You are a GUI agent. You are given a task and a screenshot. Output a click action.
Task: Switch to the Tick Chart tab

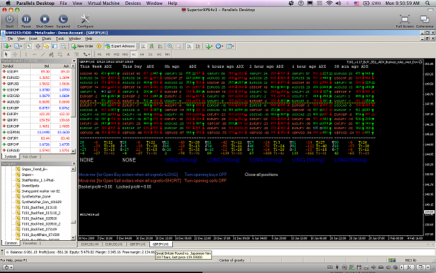pos(29,156)
